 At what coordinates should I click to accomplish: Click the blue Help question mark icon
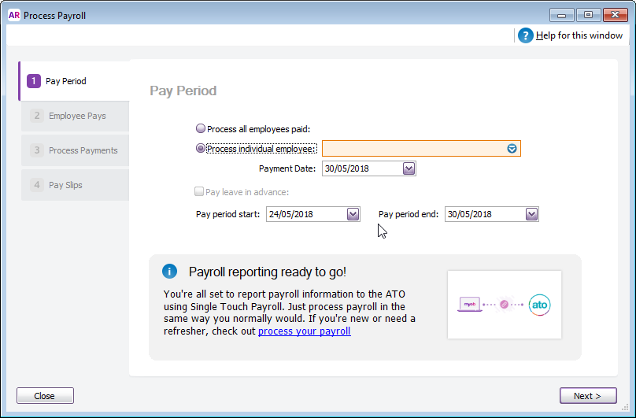pos(526,35)
